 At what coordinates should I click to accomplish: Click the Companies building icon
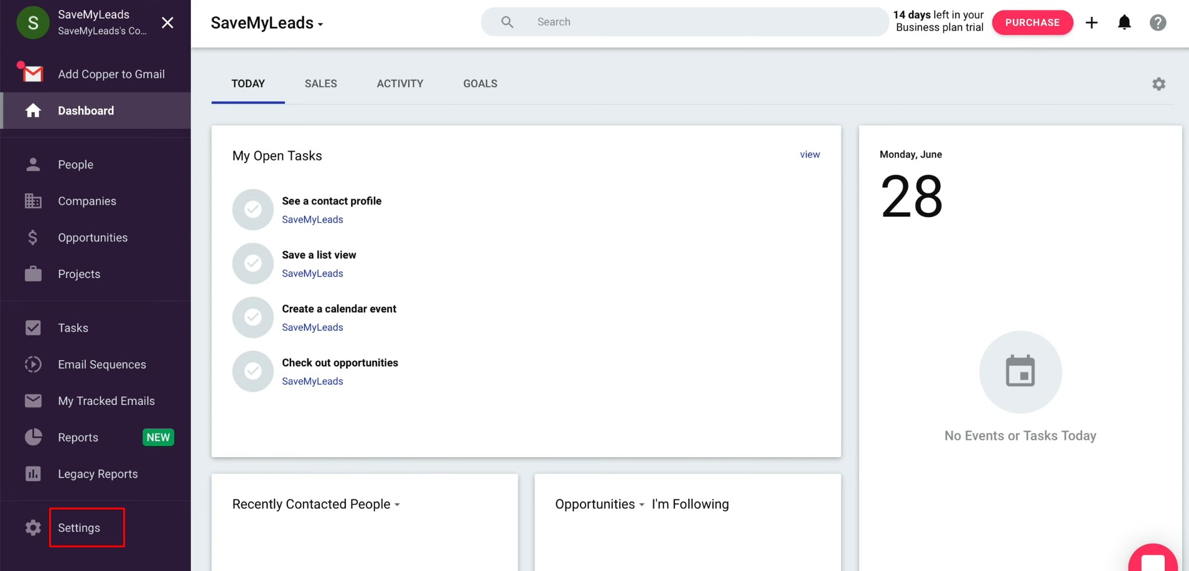[x=33, y=201]
